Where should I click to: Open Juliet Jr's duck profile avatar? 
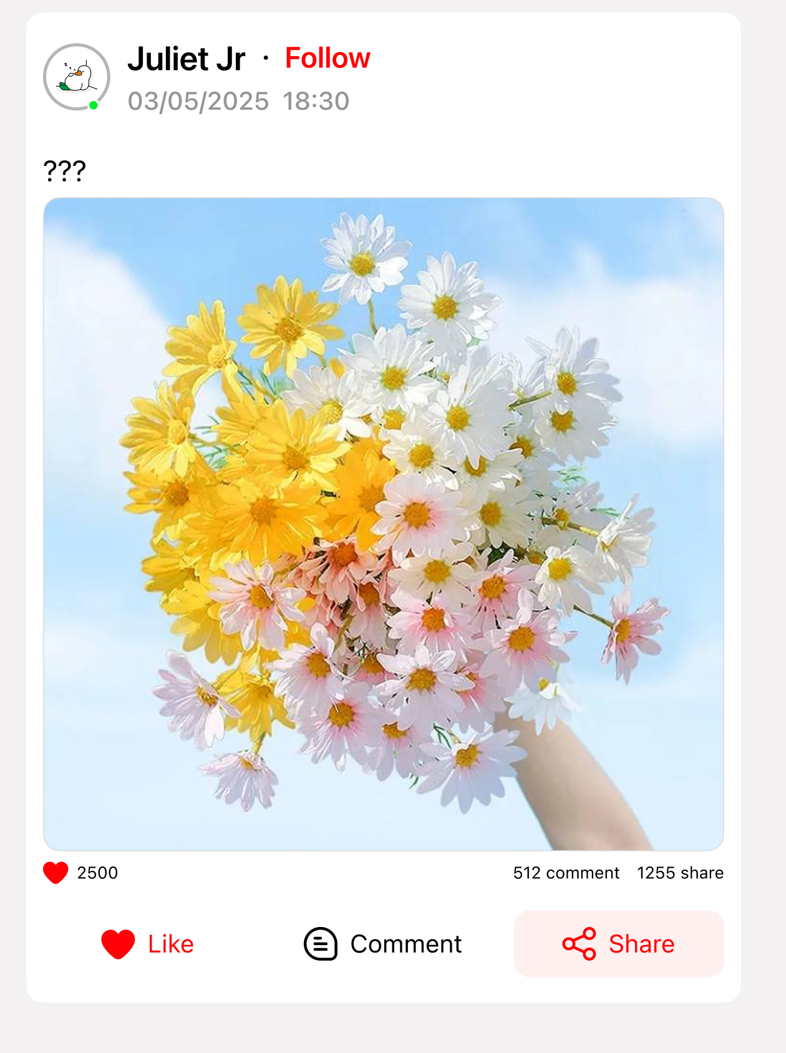[x=77, y=77]
